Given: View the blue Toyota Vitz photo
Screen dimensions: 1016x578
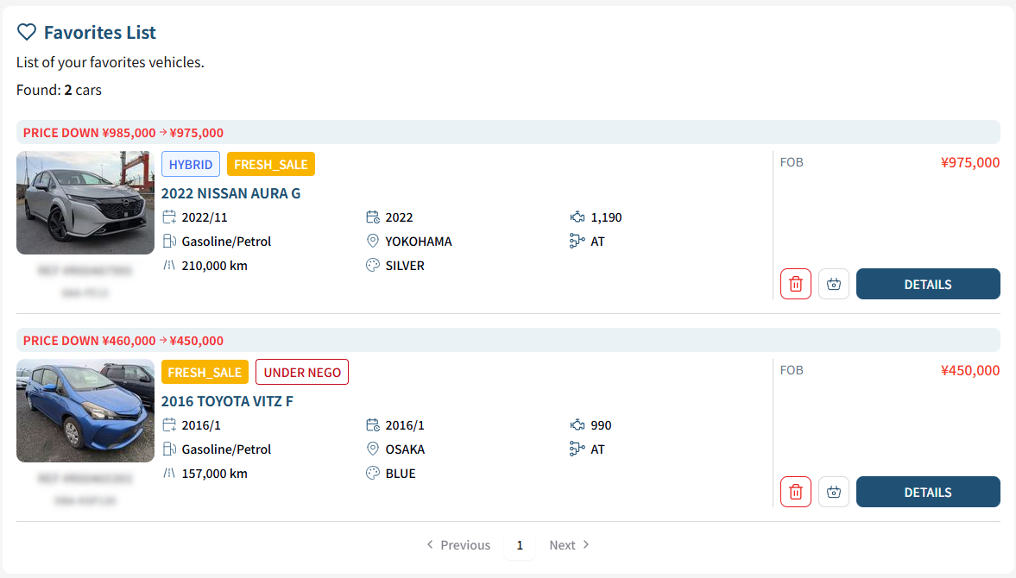Looking at the screenshot, I should pyautogui.click(x=85, y=411).
